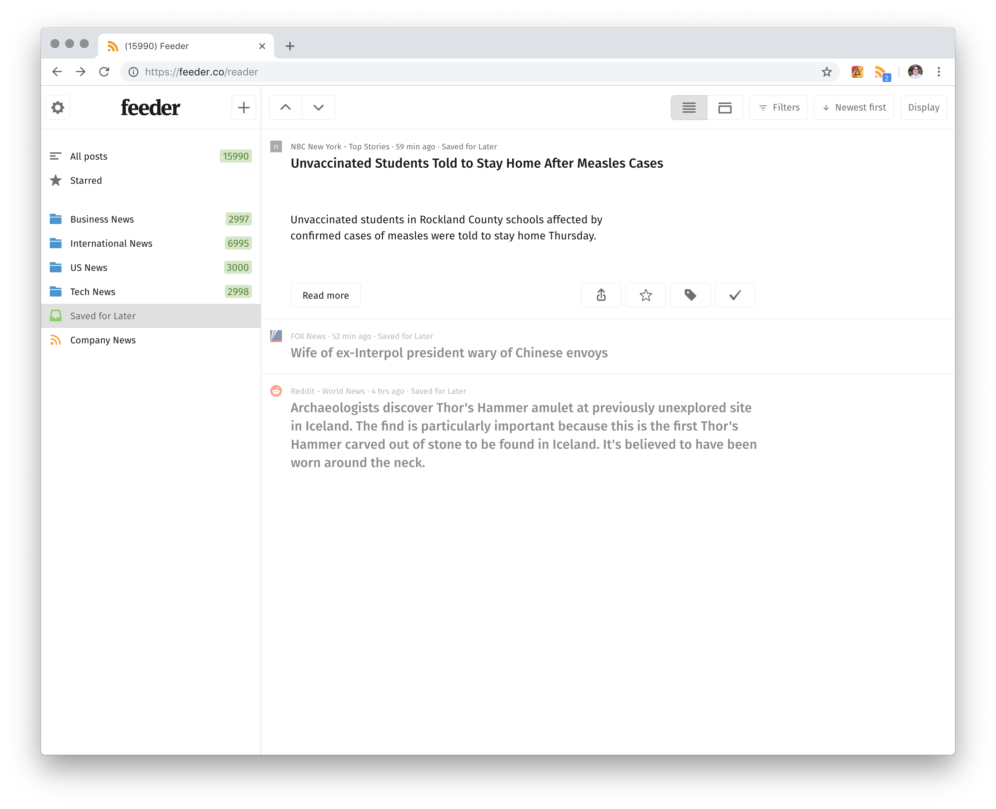Open Wife of ex-Interpol president article
The image size is (996, 809).
(449, 353)
